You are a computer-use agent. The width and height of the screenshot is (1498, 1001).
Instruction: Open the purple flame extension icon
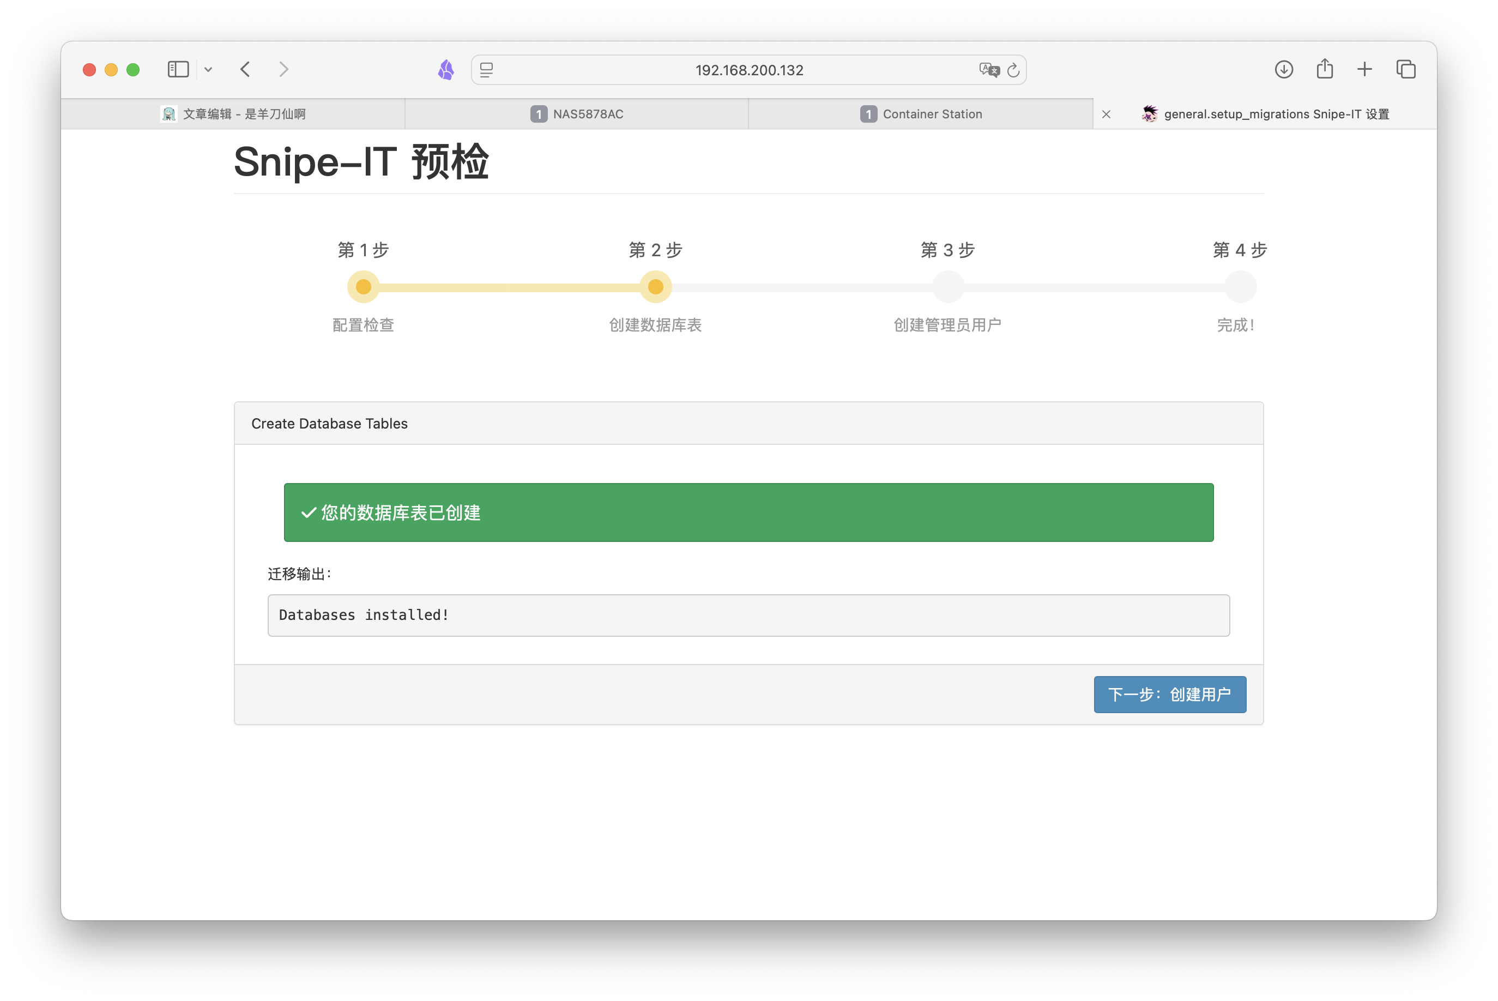(446, 70)
